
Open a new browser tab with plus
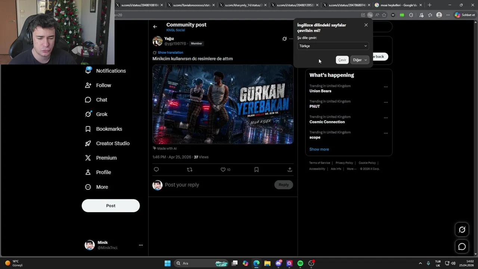tap(429, 5)
